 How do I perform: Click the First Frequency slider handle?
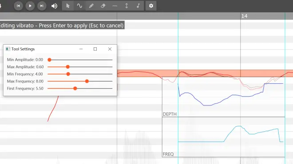tap(75, 89)
